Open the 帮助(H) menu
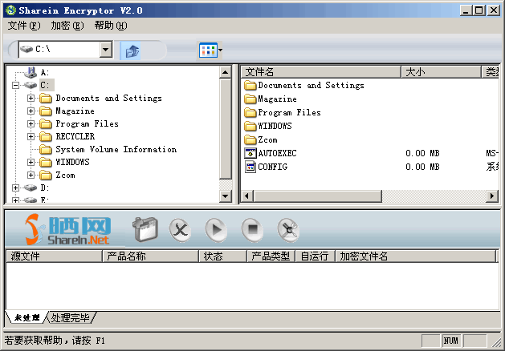 click(x=111, y=26)
